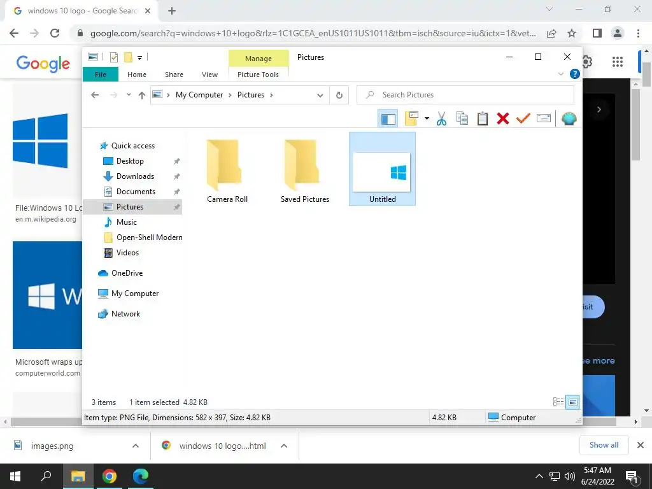Click the Chrome share page icon
Viewport: 652px width, 489px height.
click(x=551, y=33)
